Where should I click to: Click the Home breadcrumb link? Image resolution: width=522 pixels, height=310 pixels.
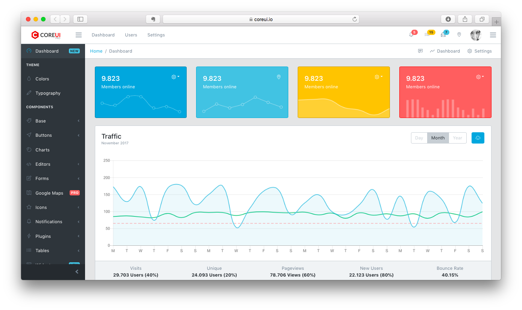[96, 51]
